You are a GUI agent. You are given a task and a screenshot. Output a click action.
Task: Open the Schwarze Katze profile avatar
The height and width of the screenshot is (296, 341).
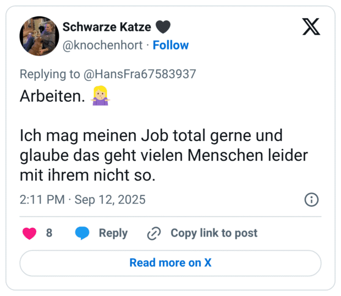tap(39, 36)
